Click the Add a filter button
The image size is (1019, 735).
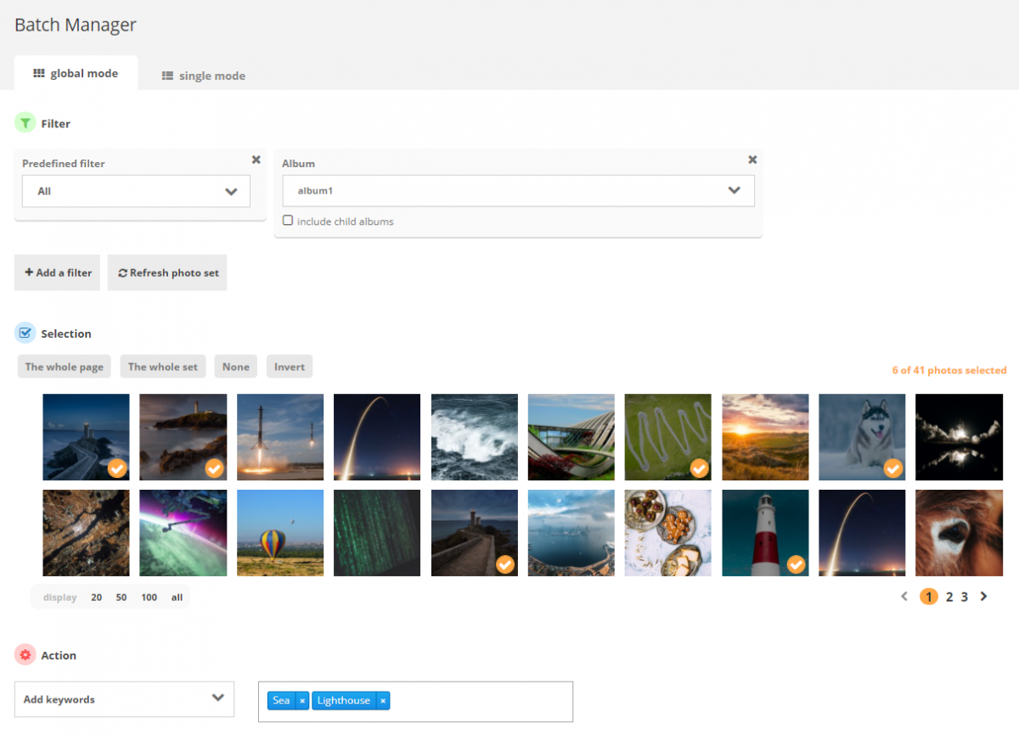coord(57,272)
